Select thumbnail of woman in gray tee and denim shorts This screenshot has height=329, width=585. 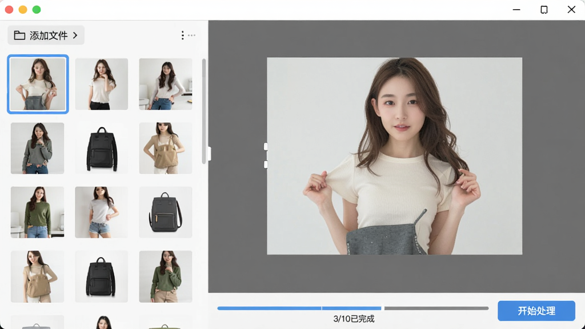click(102, 212)
